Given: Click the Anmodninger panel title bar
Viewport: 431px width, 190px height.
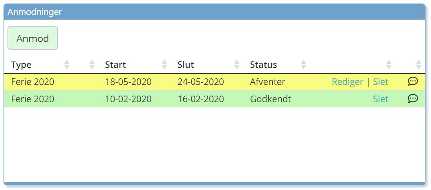Looking at the screenshot, I should point(214,12).
